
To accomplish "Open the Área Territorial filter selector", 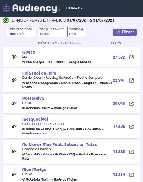I will tap(21, 32).
